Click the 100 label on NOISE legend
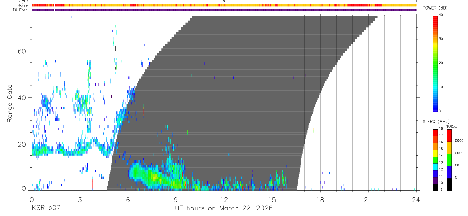The height and width of the screenshot is (216, 468). pos(456,165)
